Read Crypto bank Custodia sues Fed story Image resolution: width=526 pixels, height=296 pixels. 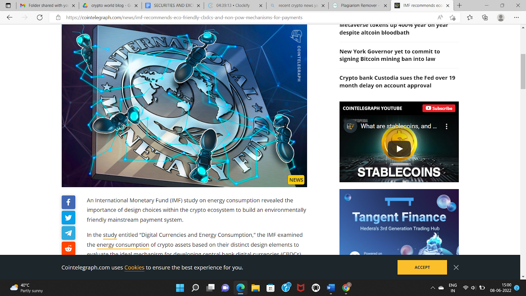click(x=397, y=82)
